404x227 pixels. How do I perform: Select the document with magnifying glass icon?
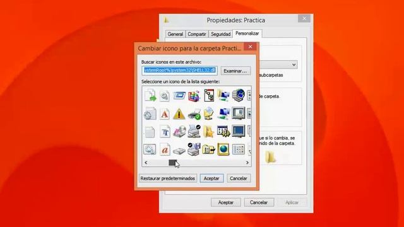(165, 96)
